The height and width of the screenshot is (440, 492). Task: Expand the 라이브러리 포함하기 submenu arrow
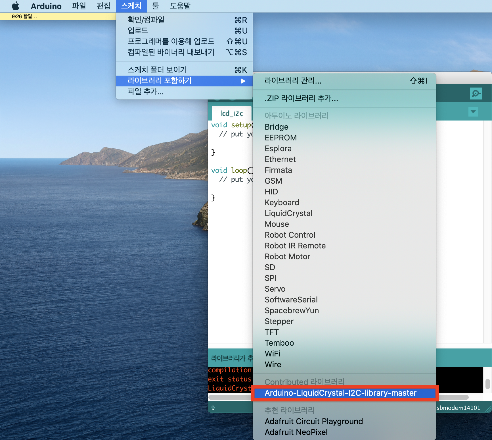243,81
